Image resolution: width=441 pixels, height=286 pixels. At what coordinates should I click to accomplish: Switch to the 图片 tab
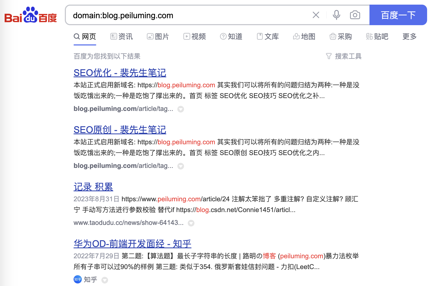pyautogui.click(x=158, y=36)
